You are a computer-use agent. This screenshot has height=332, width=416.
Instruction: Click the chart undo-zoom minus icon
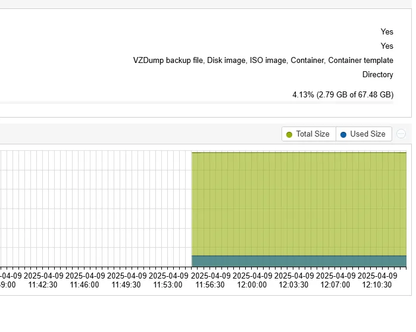coord(401,134)
